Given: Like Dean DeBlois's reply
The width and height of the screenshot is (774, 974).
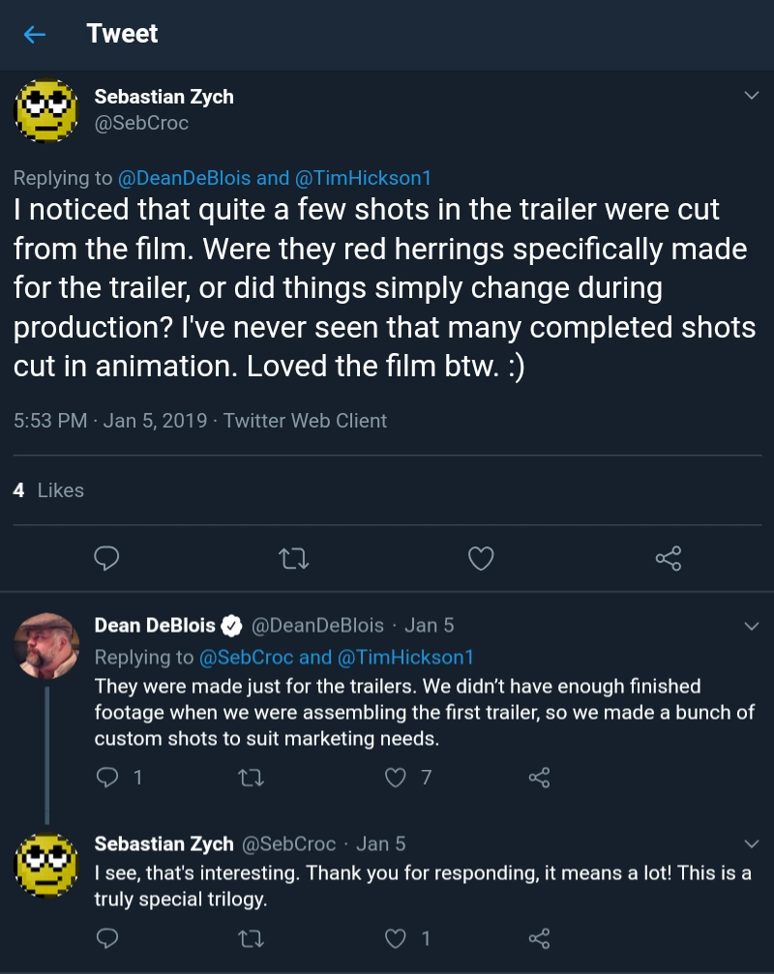Looking at the screenshot, I should pyautogui.click(x=394, y=778).
